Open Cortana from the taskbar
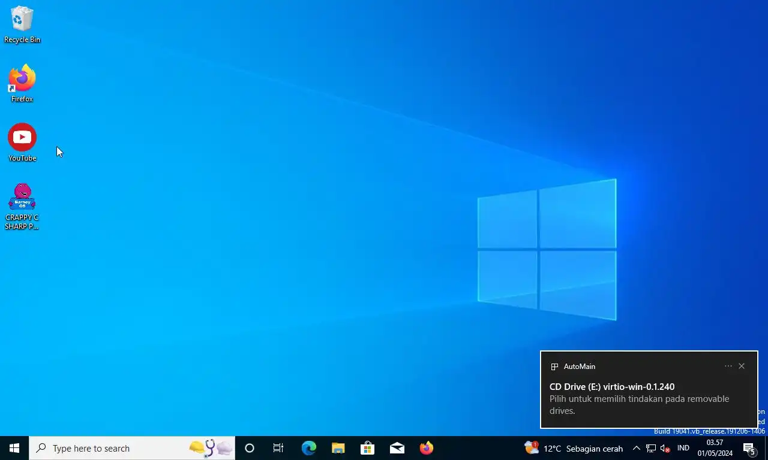 point(250,448)
